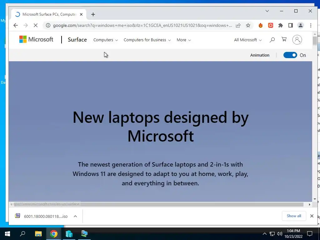The image size is (320, 240).
Task: Open Windows taskbar search
Action: 22,234
